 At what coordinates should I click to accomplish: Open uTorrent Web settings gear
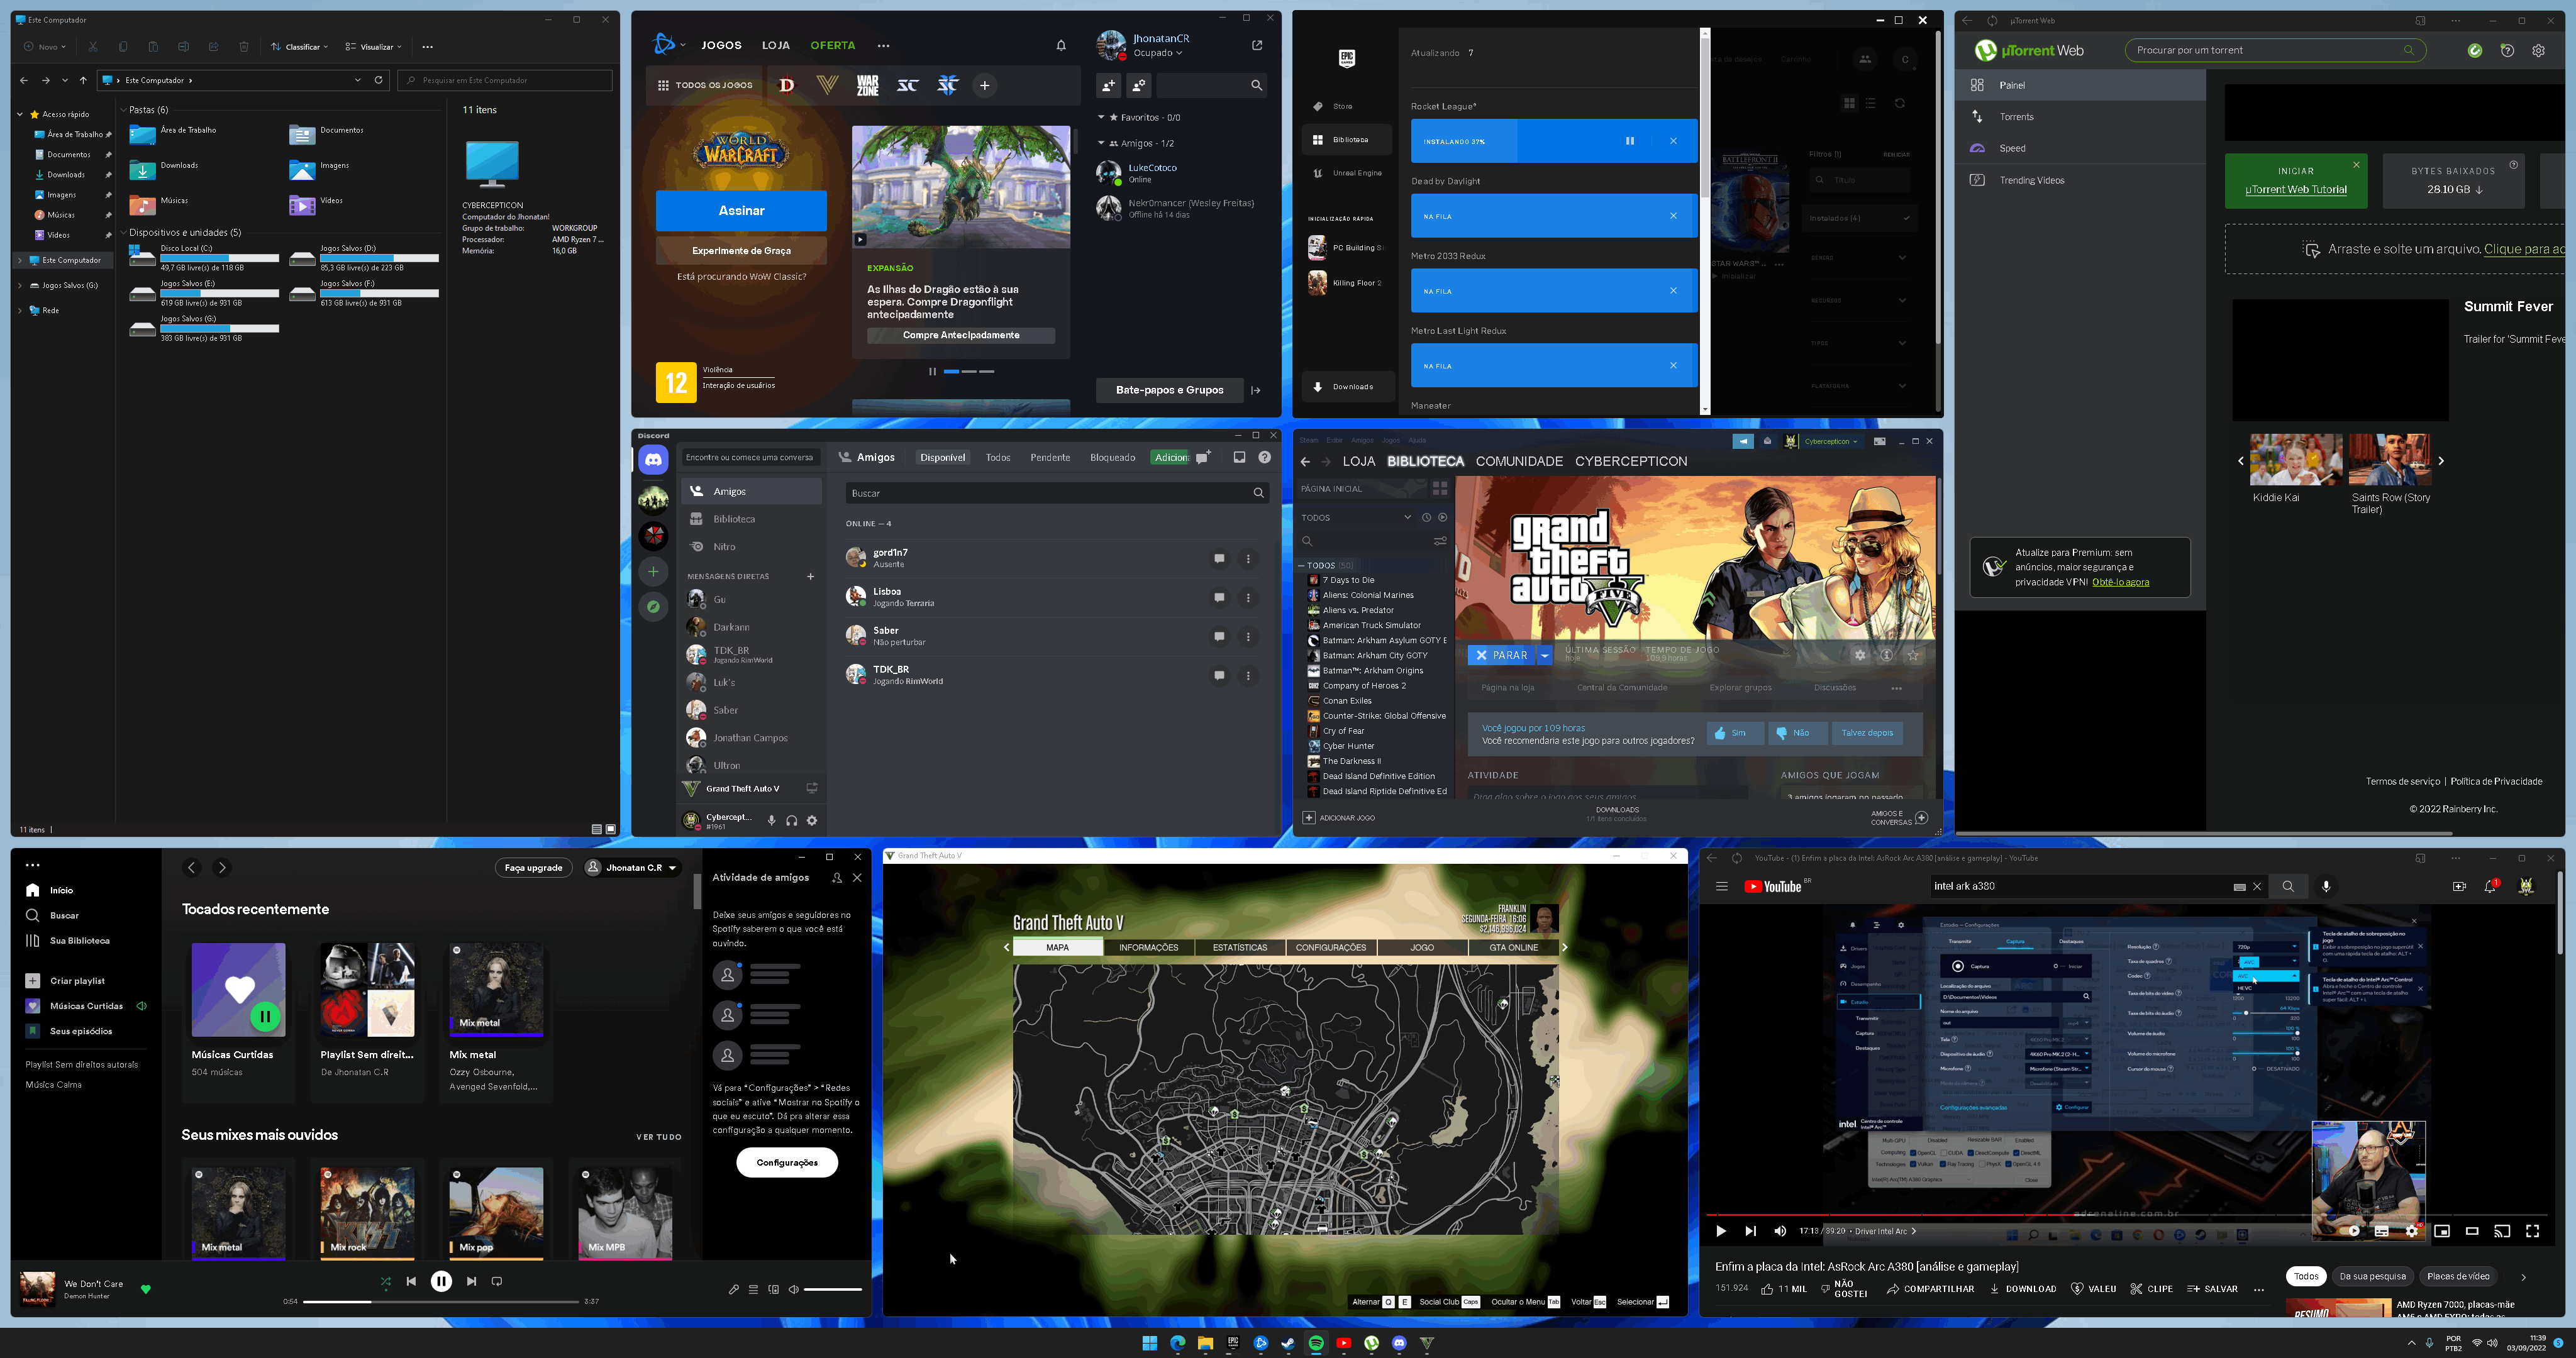[x=2538, y=50]
